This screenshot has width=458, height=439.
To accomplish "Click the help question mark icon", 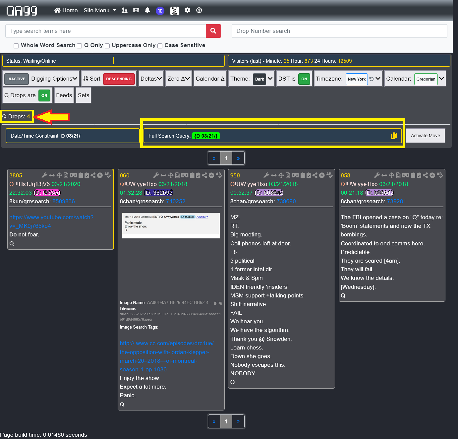I will coord(199,10).
